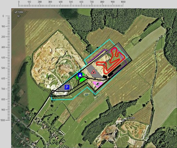Click the blue P parking icon

point(67,87)
